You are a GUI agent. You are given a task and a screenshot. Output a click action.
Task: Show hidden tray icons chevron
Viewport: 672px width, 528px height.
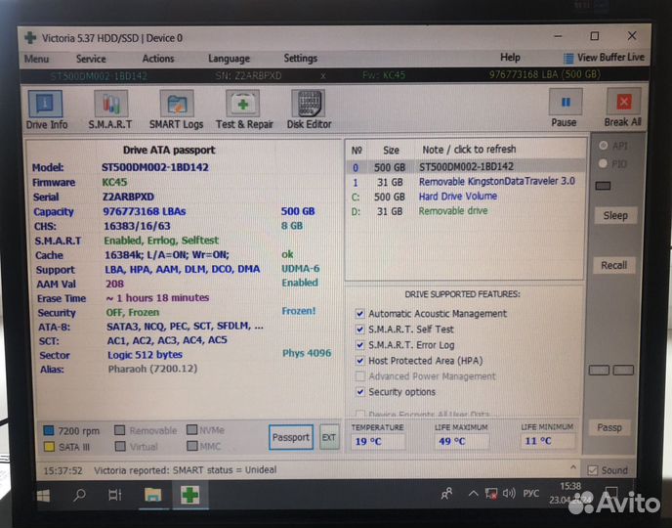(473, 494)
